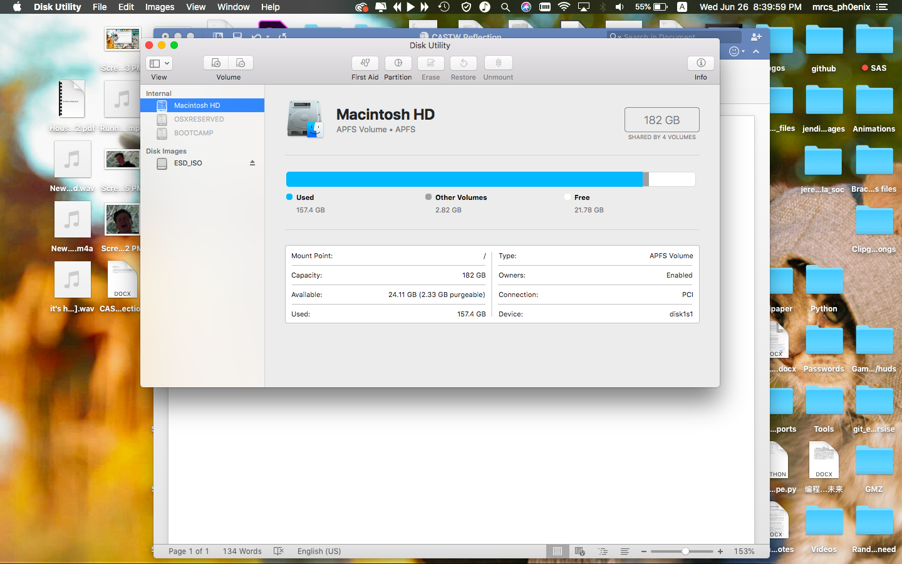The height and width of the screenshot is (564, 902).
Task: Open the AirPlay display menu
Action: coord(584,7)
